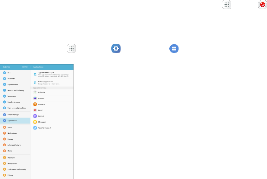
Task: Click the orange Sound icon
Action: coord(5,127)
